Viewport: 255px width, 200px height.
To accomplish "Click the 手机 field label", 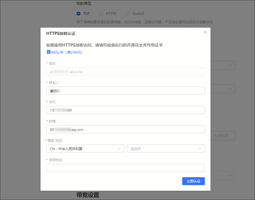I will click(x=52, y=102).
